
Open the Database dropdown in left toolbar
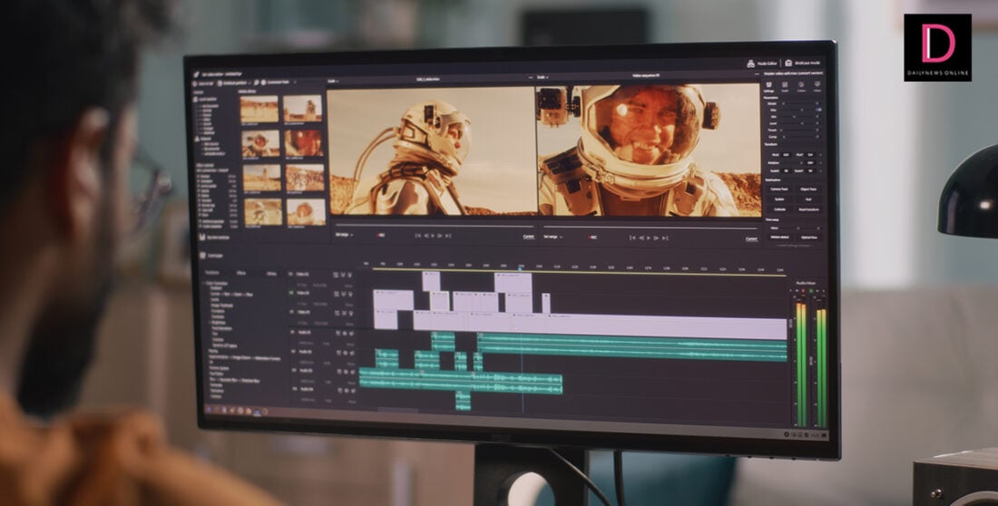(232, 83)
